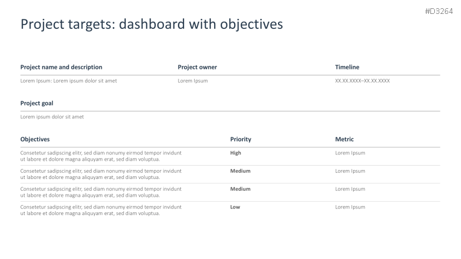Select the "Priority" column heading
This screenshot has width=461, height=259.
coord(240,139)
